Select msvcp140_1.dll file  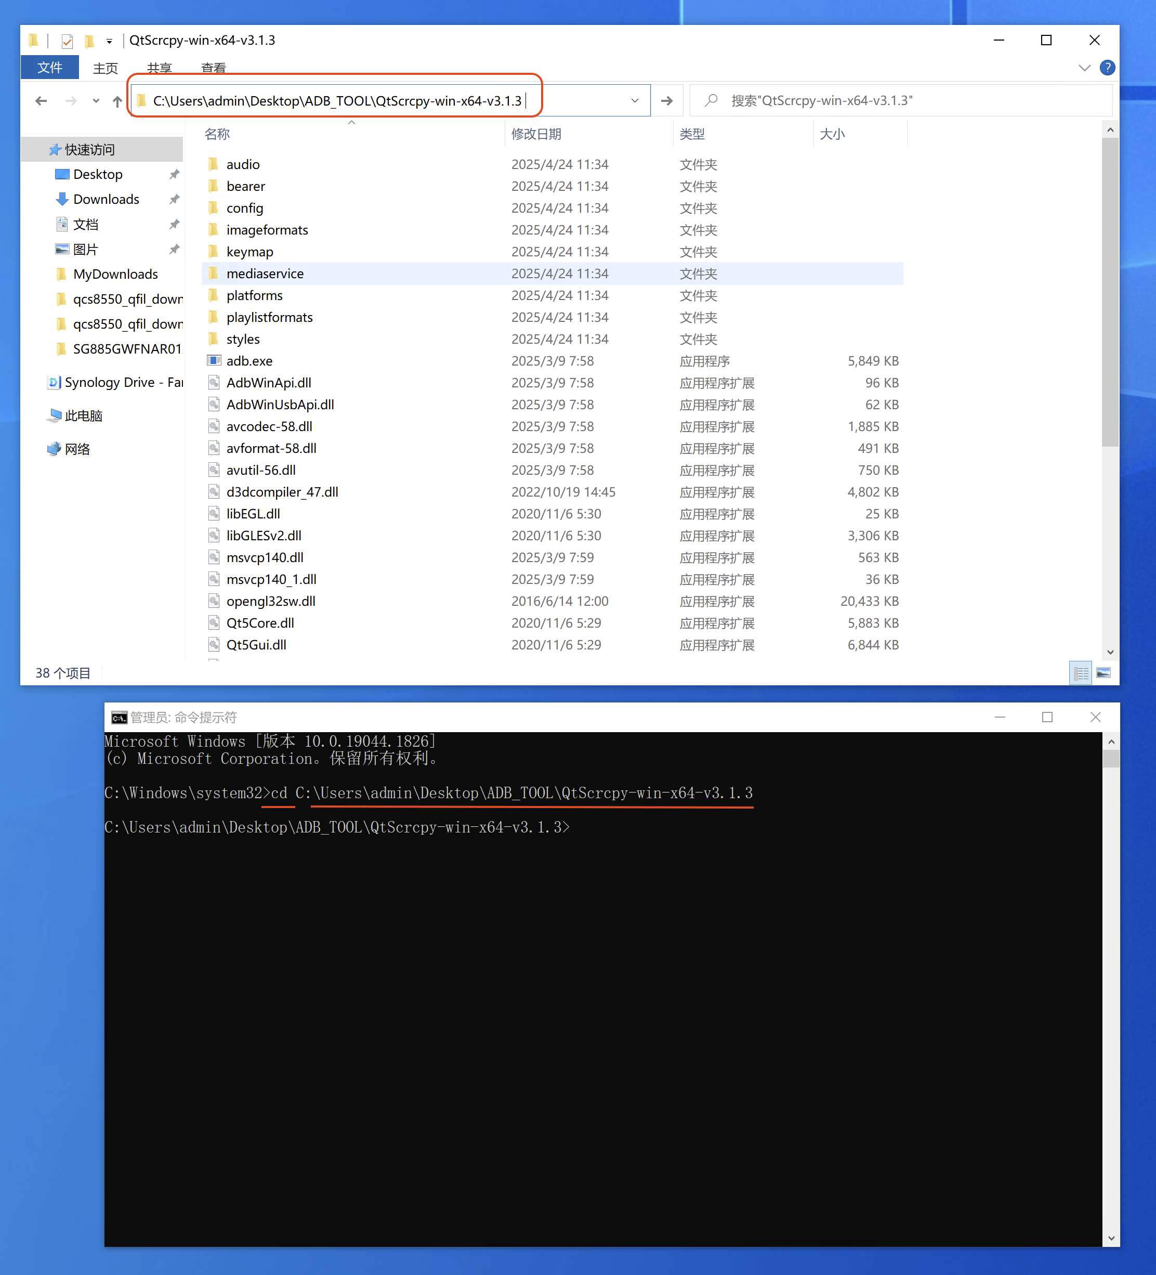click(271, 579)
